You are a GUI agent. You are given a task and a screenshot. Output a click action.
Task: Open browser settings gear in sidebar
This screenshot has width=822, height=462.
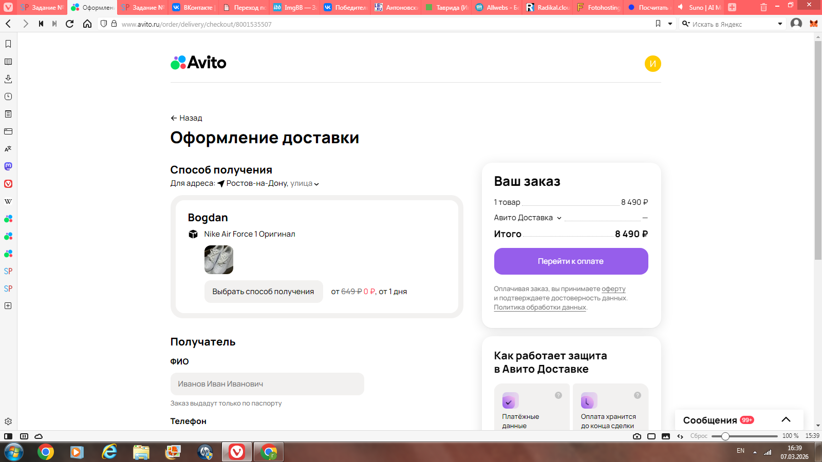tap(8, 421)
